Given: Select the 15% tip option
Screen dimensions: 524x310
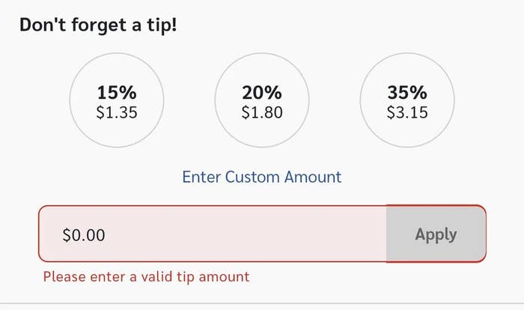Looking at the screenshot, I should [x=117, y=103].
